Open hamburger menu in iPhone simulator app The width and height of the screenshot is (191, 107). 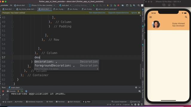[150, 17]
